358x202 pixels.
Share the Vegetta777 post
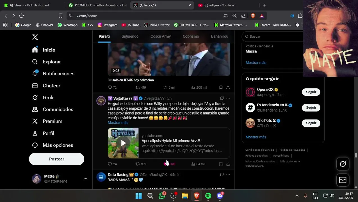click(x=228, y=164)
